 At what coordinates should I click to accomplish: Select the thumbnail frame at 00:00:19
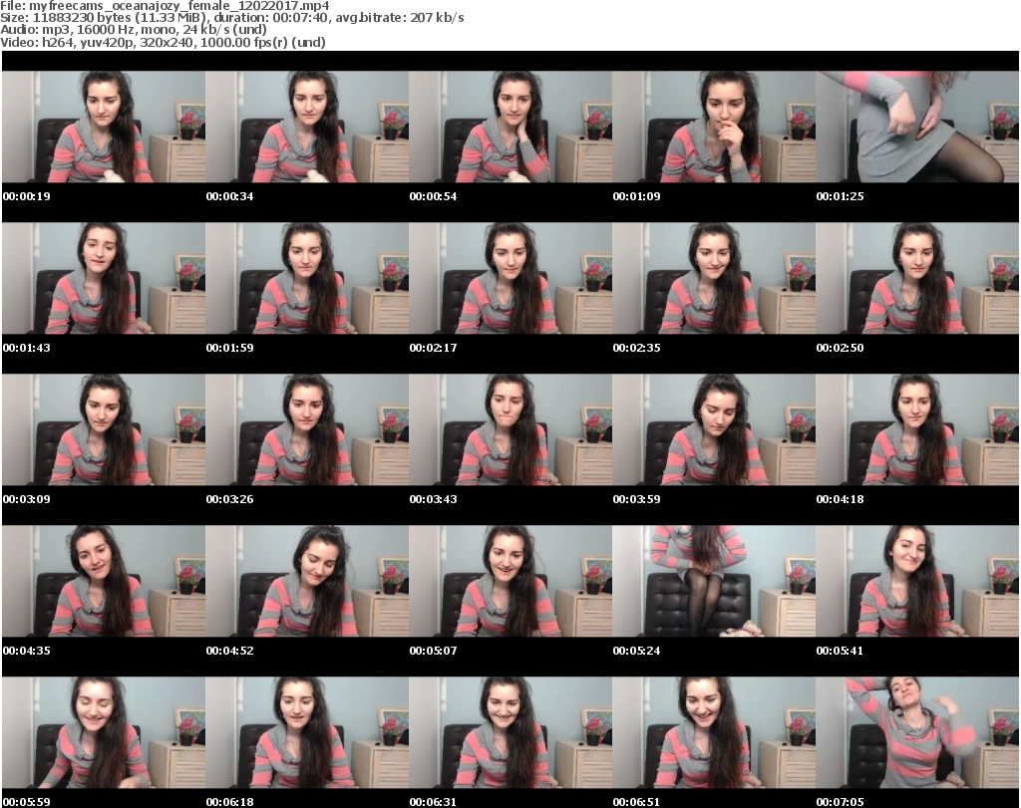(104, 127)
